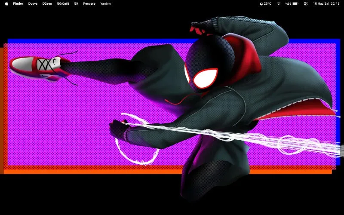Open the Görüntü menu

[x=63, y=3]
